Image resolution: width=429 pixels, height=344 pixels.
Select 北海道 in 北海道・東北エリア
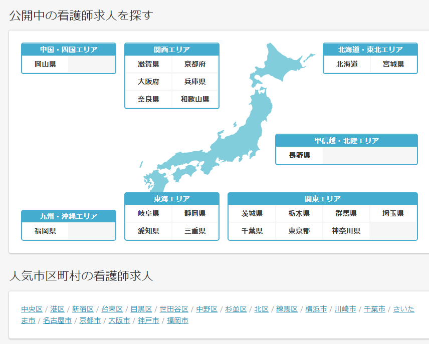tap(347, 64)
